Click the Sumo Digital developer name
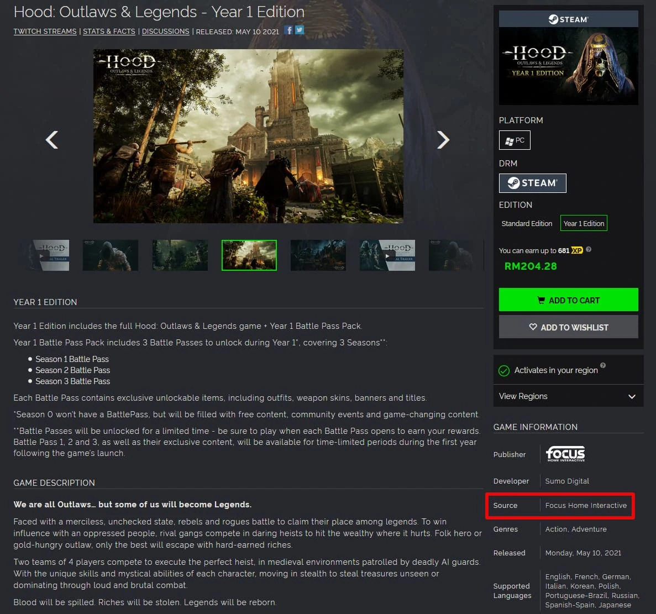656x614 pixels. 567,481
